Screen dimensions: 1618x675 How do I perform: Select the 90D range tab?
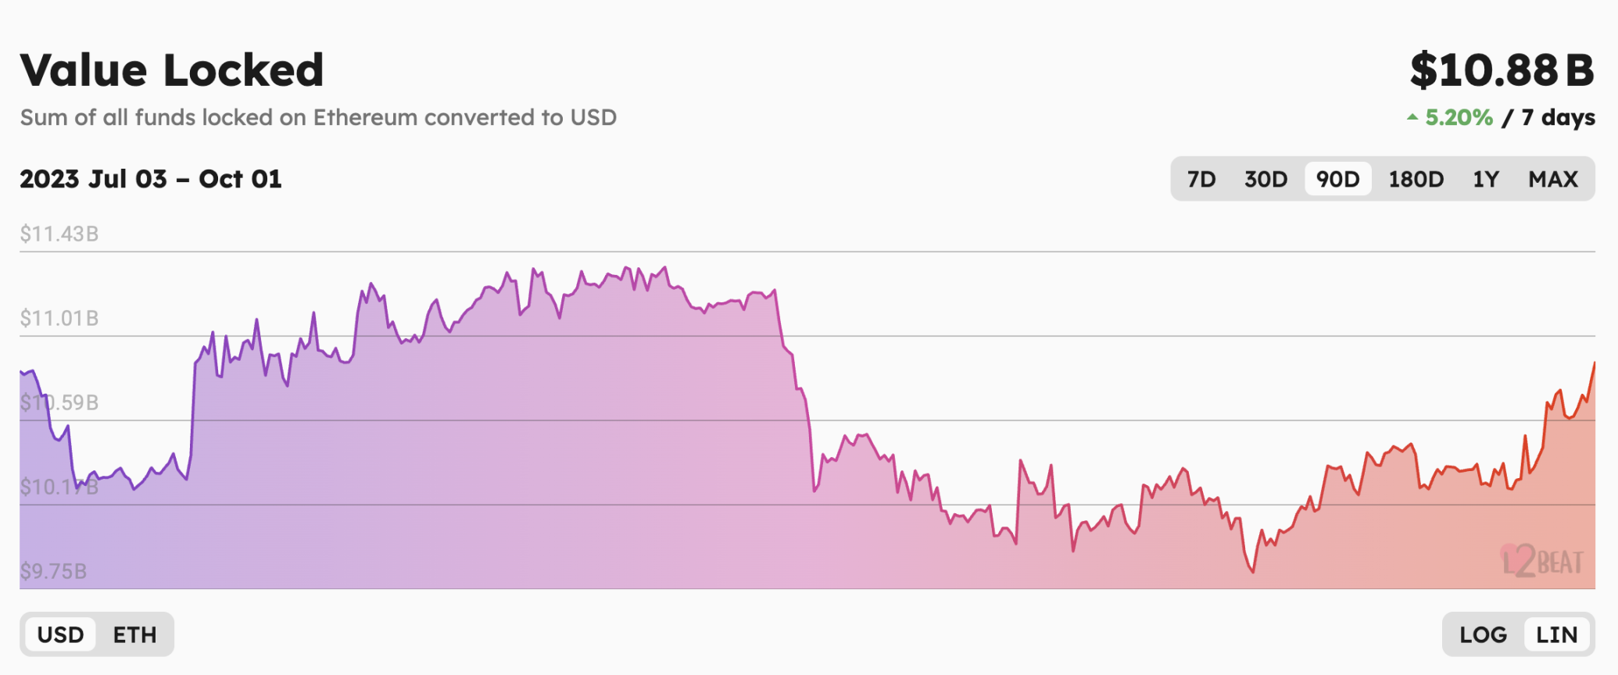[1337, 179]
